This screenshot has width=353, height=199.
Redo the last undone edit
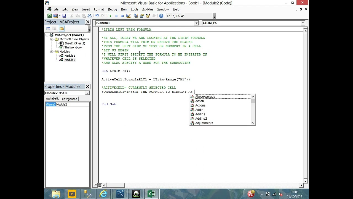(x=103, y=16)
